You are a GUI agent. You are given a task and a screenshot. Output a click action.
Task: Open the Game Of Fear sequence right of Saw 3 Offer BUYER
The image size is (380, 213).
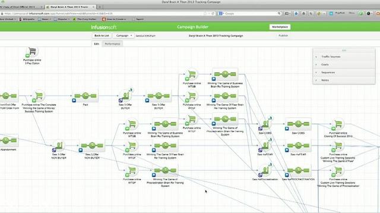tap(225, 96)
